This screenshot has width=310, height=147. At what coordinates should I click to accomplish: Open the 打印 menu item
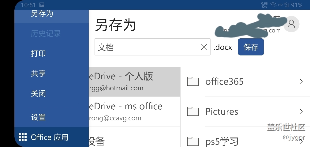click(38, 53)
